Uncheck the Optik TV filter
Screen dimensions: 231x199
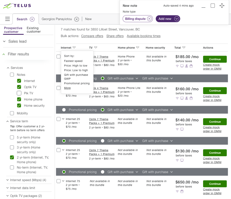click(19, 87)
